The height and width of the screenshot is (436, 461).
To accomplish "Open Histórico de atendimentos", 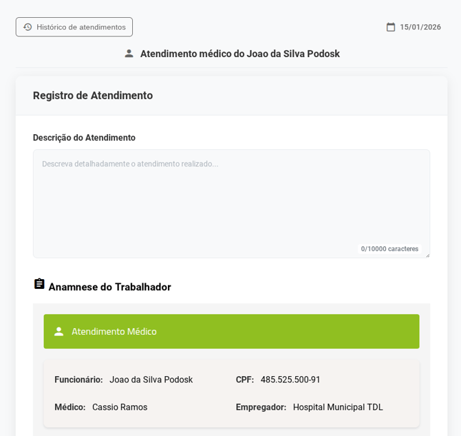I will pos(74,27).
